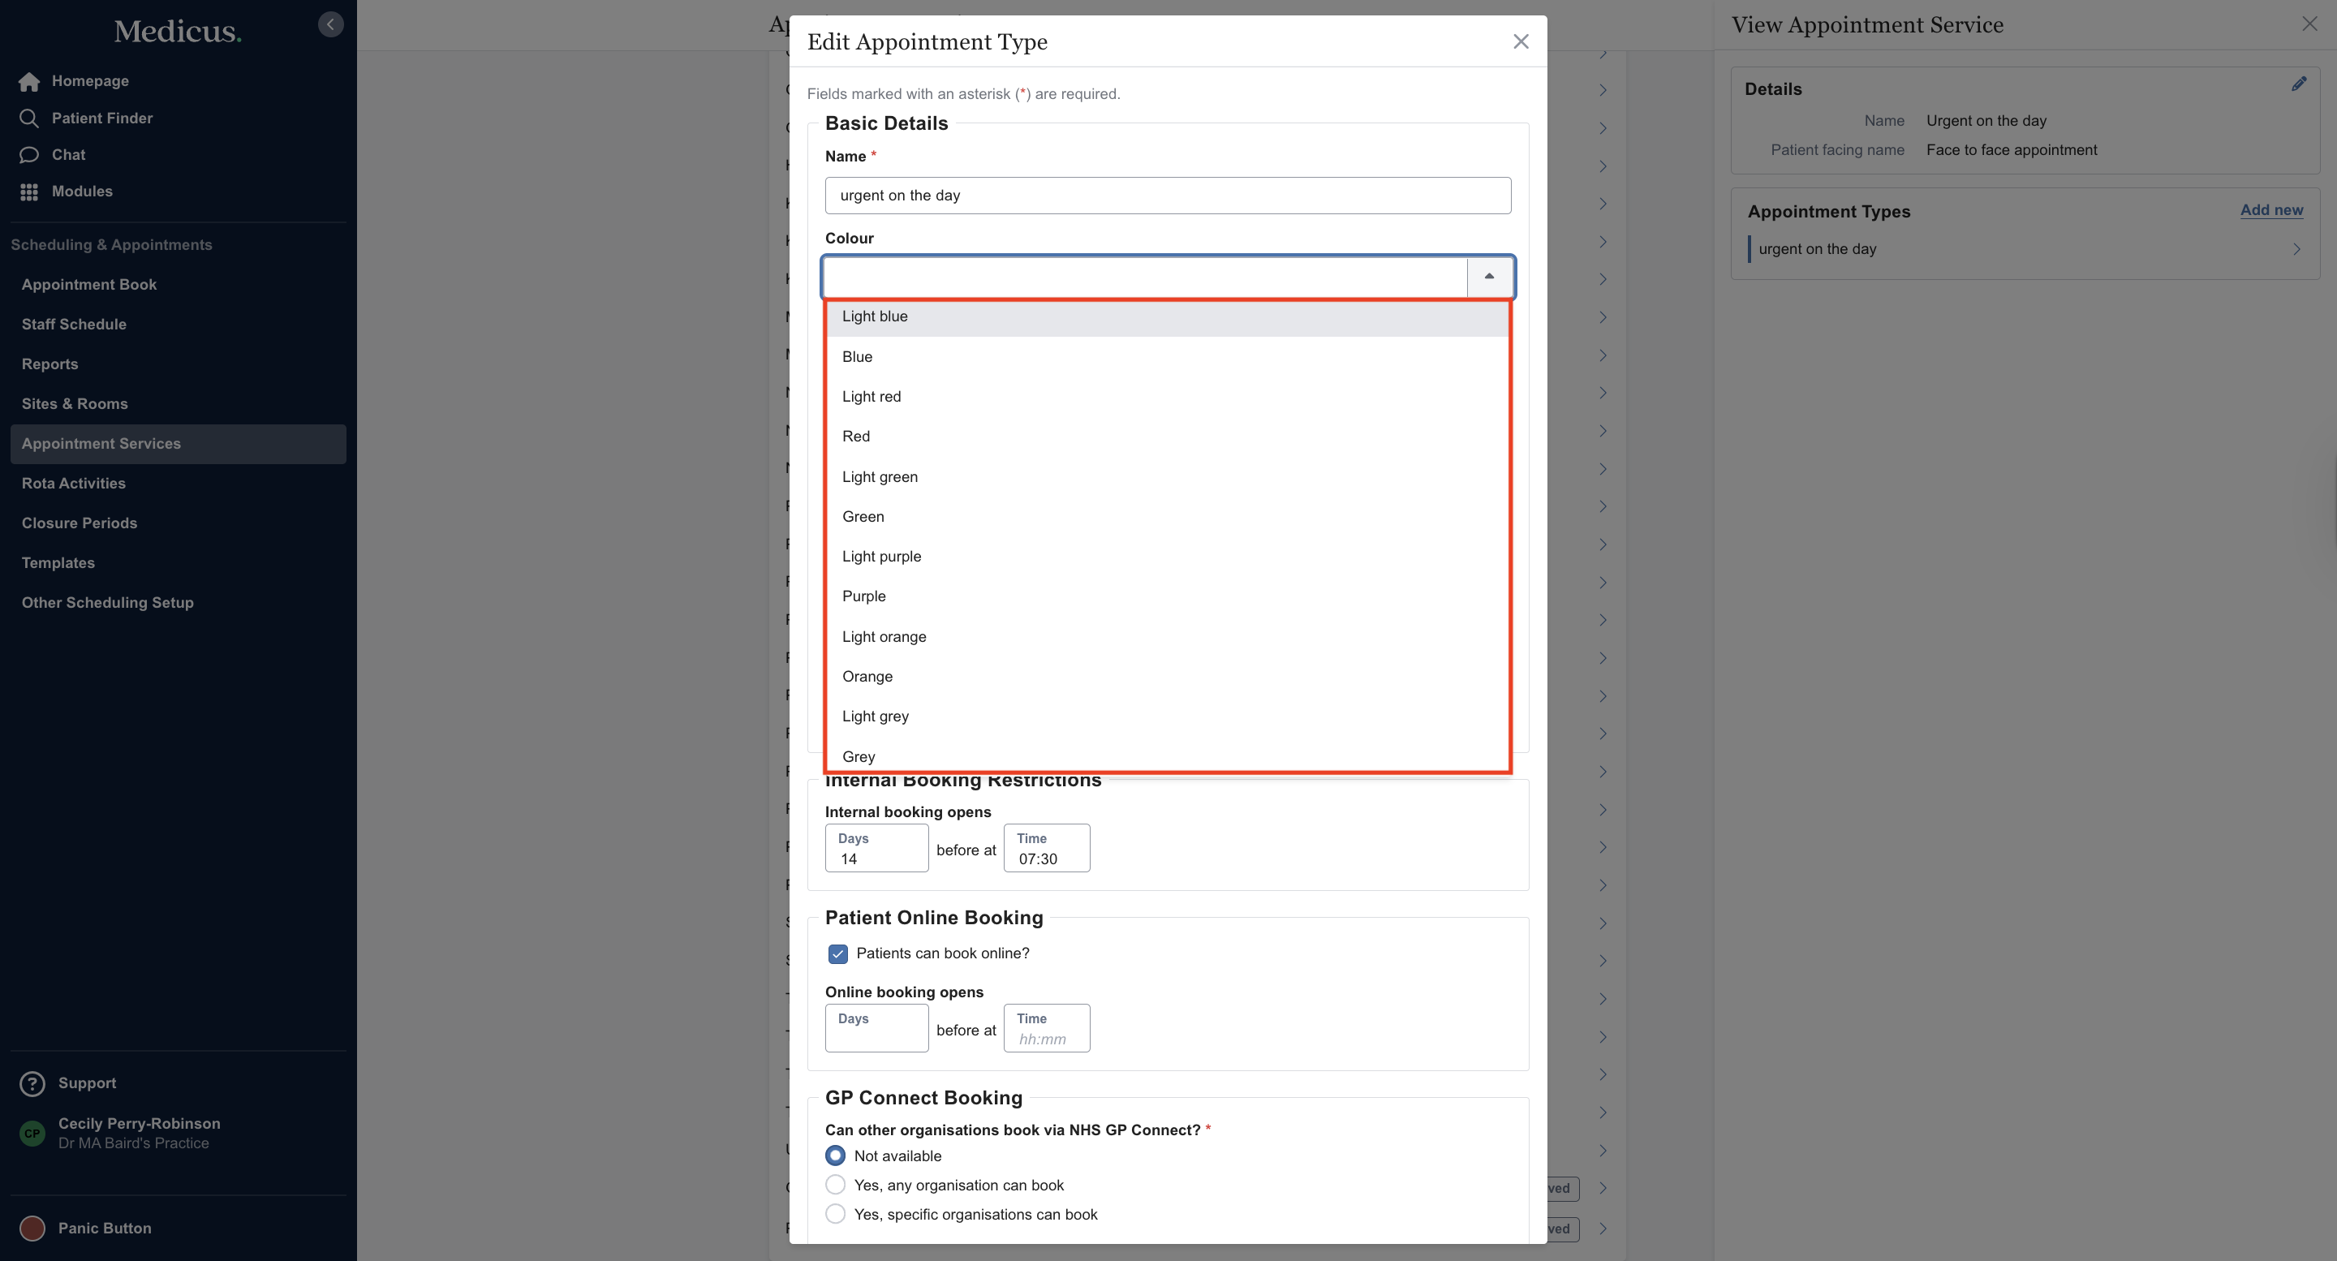Choose Blue from colour list
This screenshot has width=2337, height=1261.
(x=1167, y=356)
